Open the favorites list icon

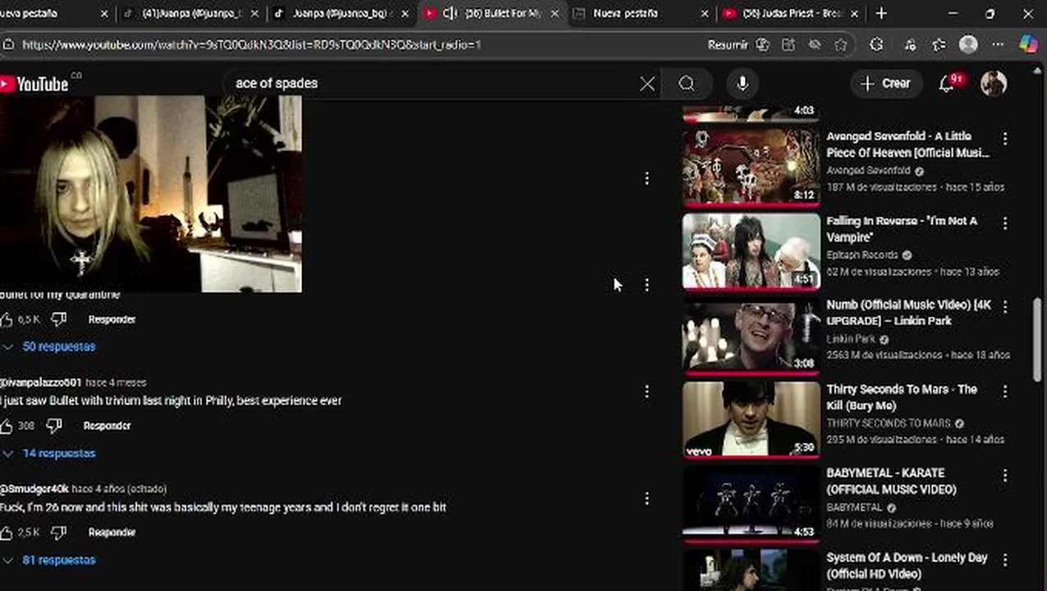[x=939, y=45]
